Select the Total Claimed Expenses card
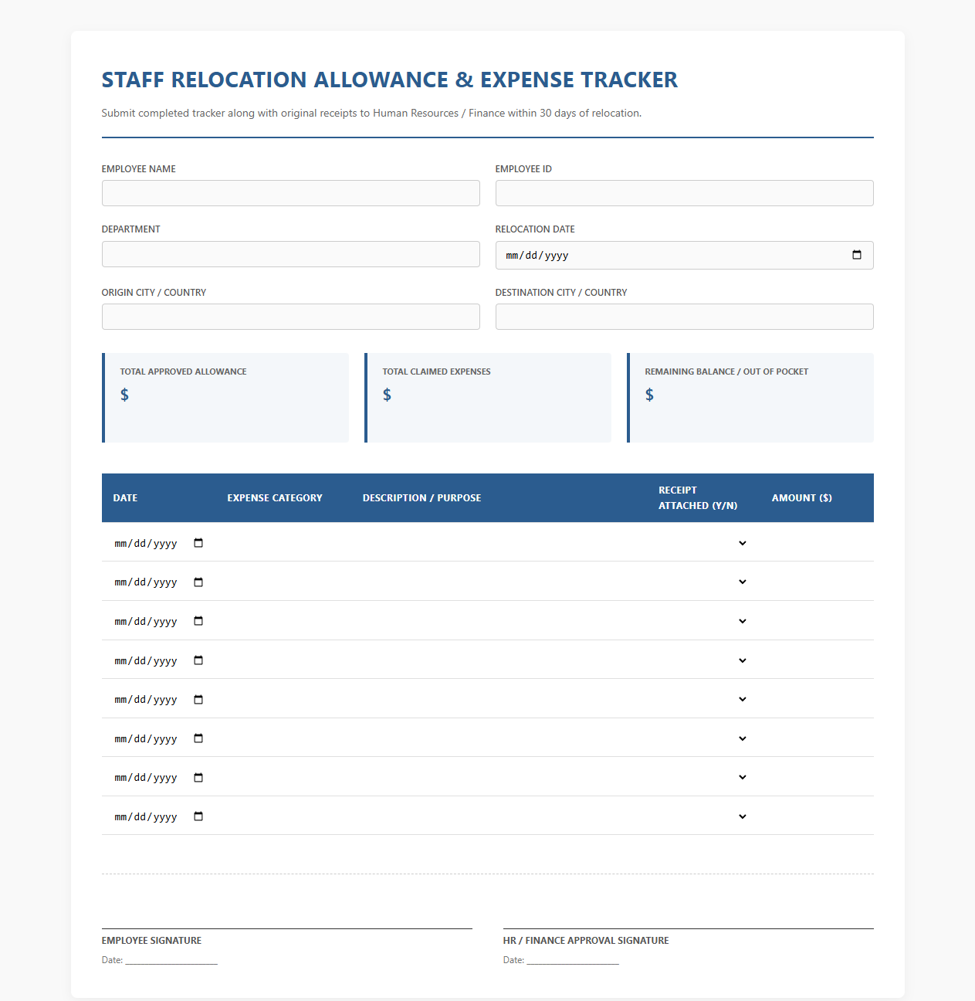This screenshot has width=975, height=1001. tap(488, 398)
